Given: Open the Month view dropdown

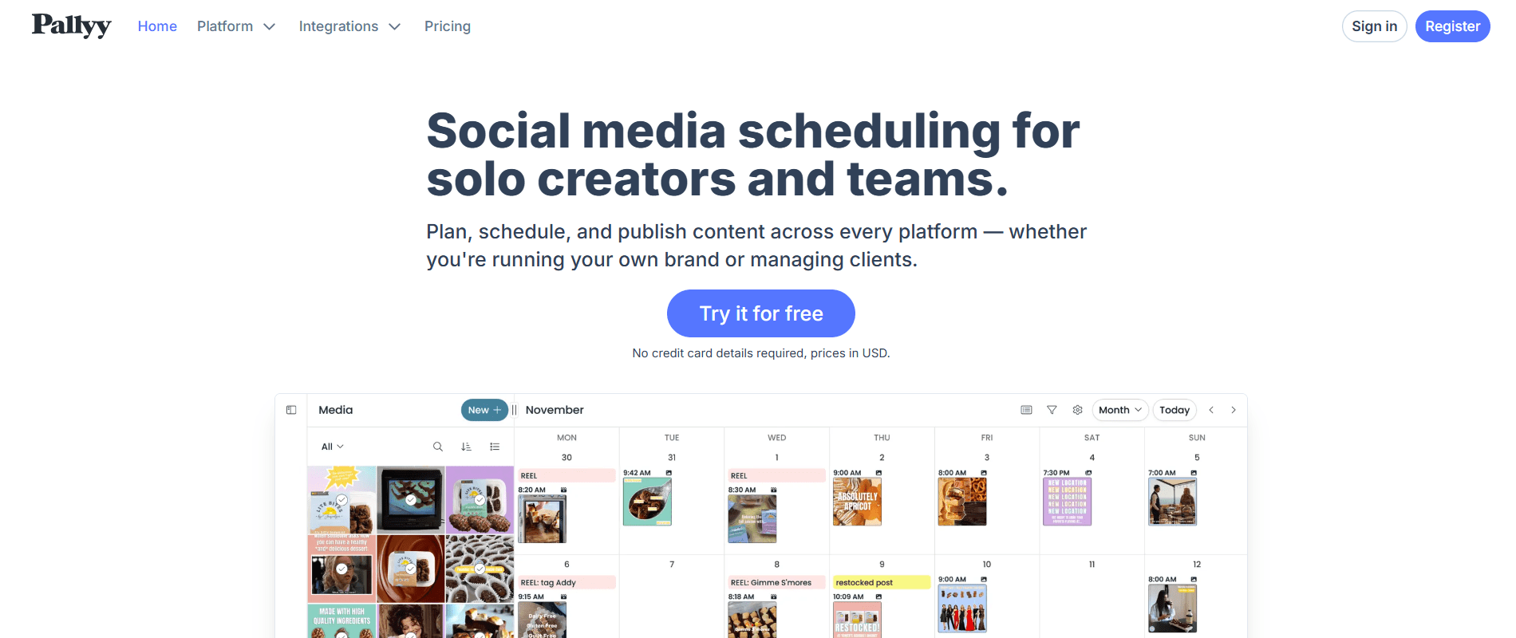Looking at the screenshot, I should 1119,410.
